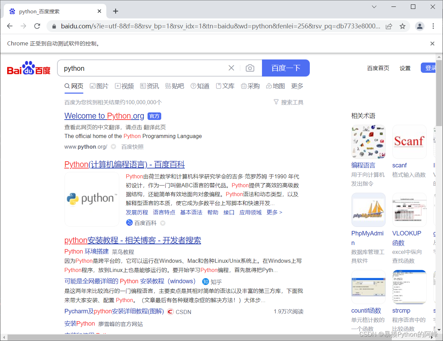Open 可能是全网最详细的 Python 安装教程 link
Screen dimensions: 443x341
tap(130, 281)
